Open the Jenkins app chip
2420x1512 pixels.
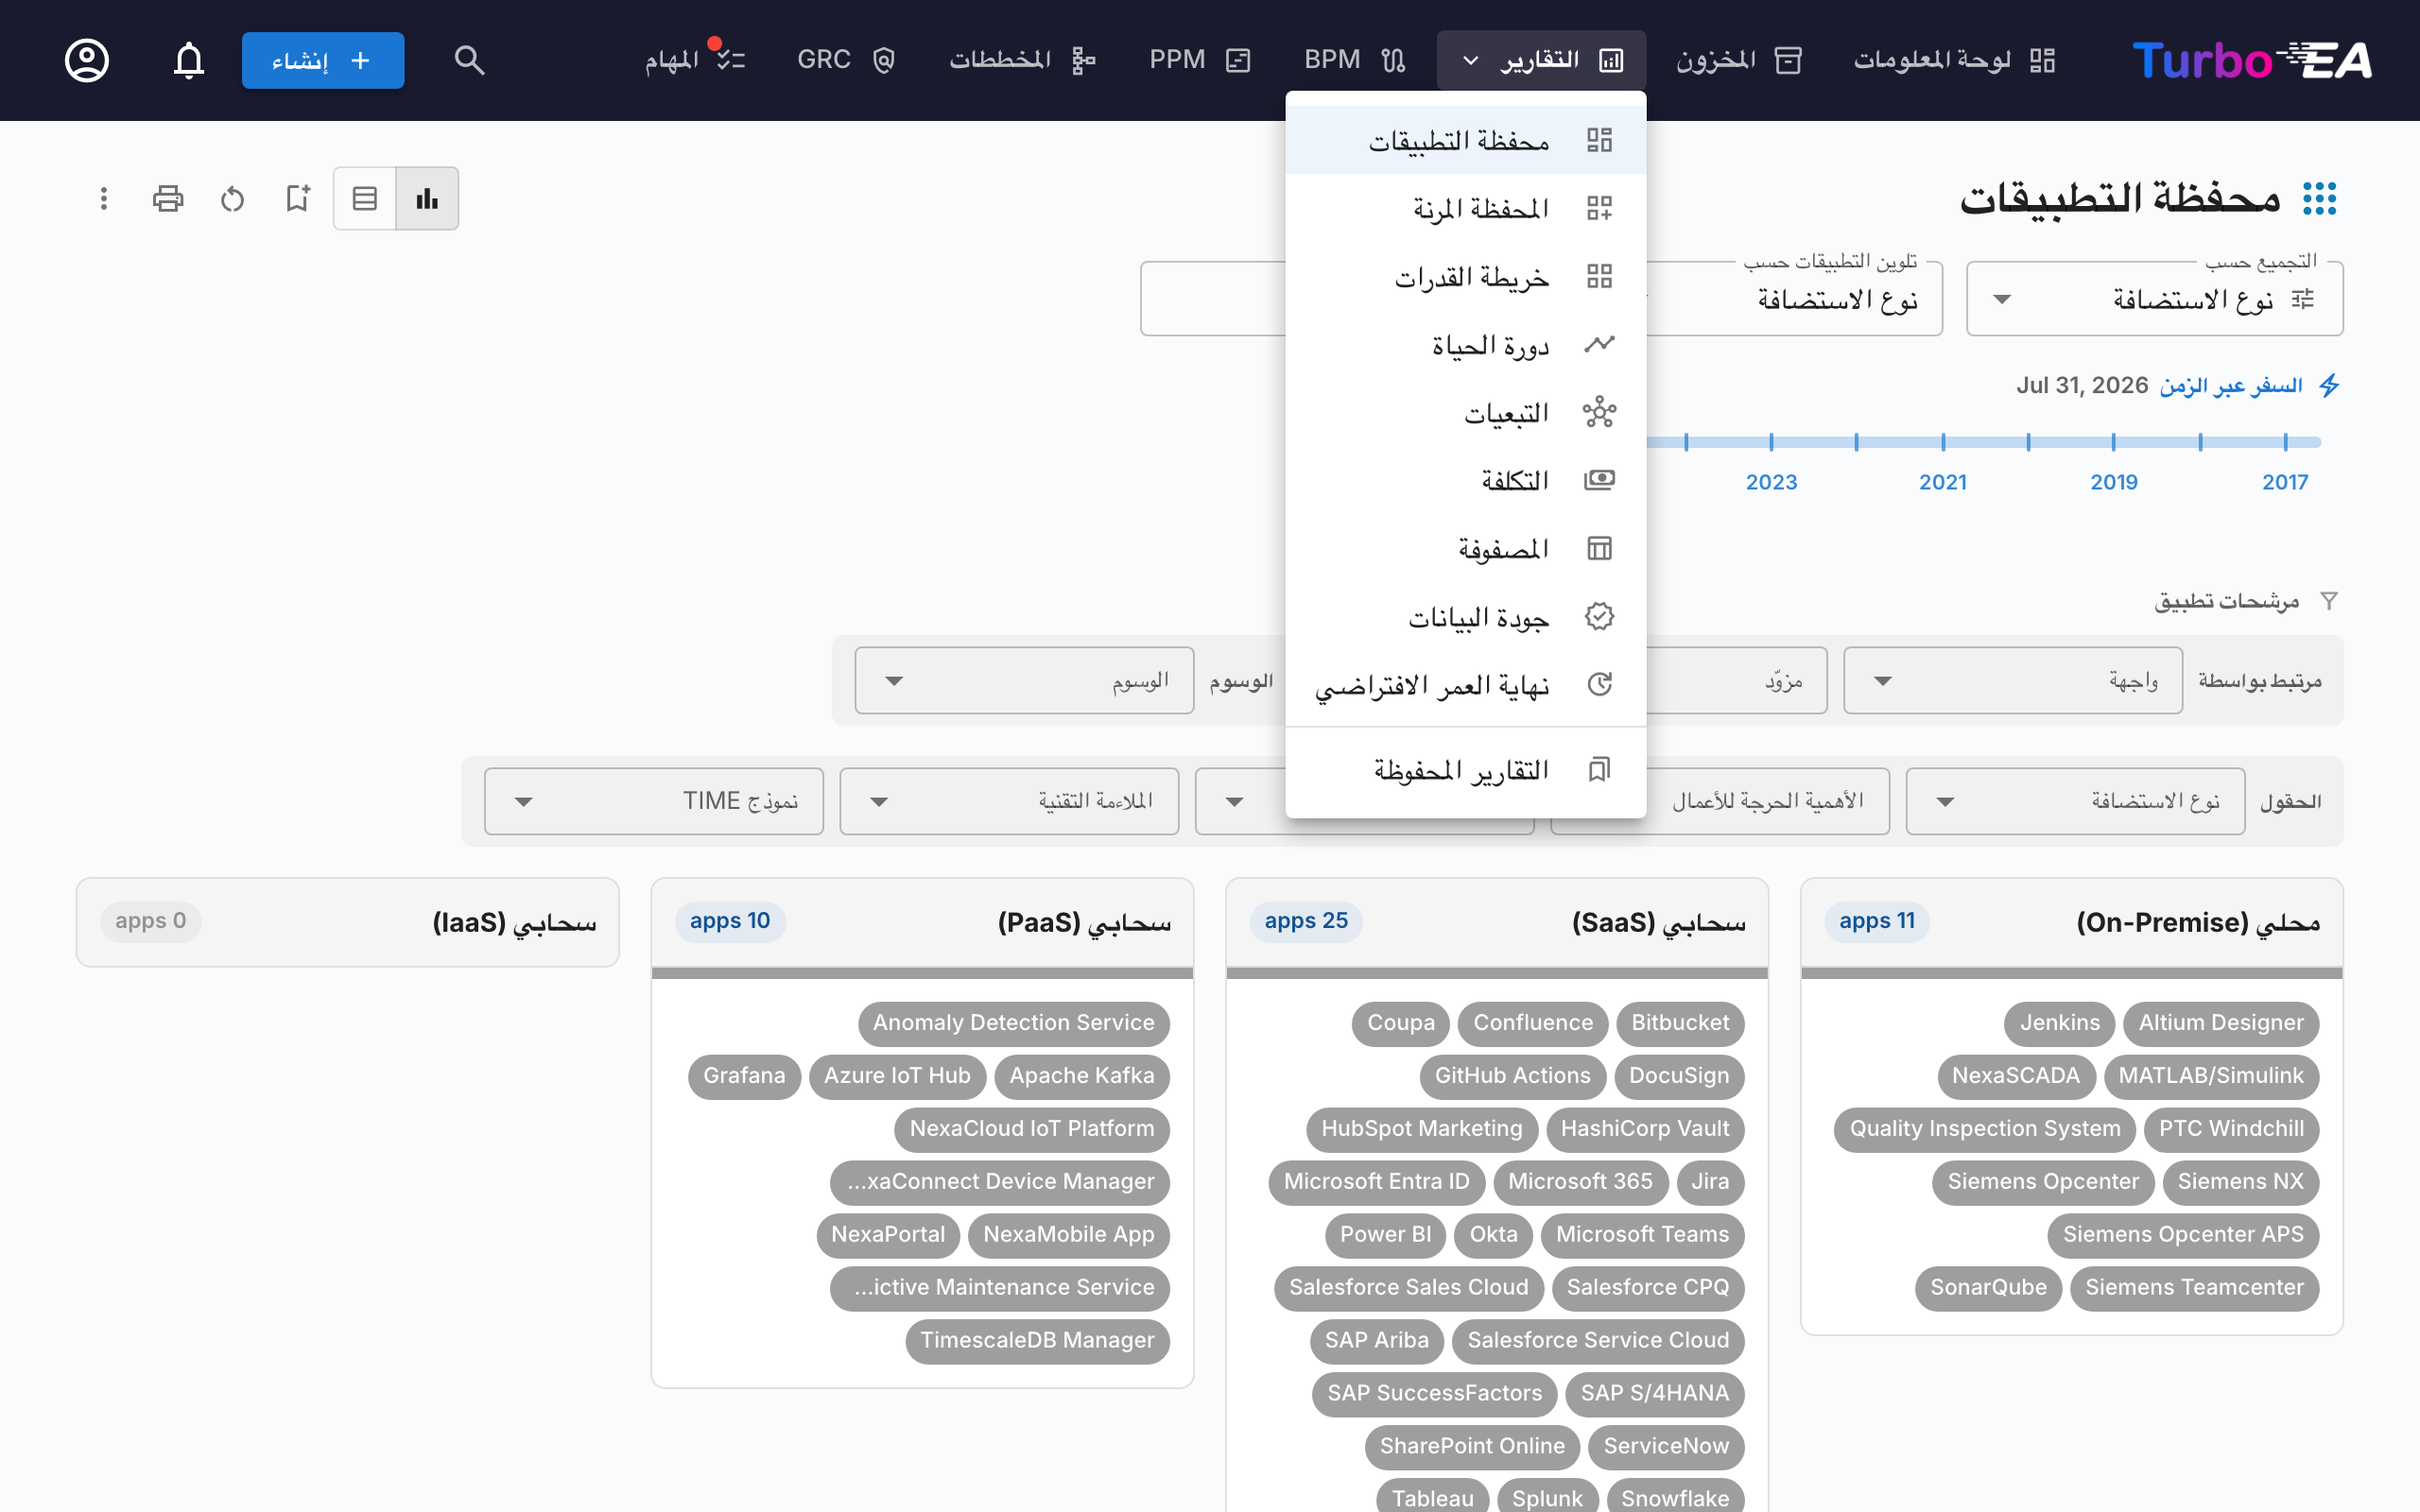click(2060, 1023)
